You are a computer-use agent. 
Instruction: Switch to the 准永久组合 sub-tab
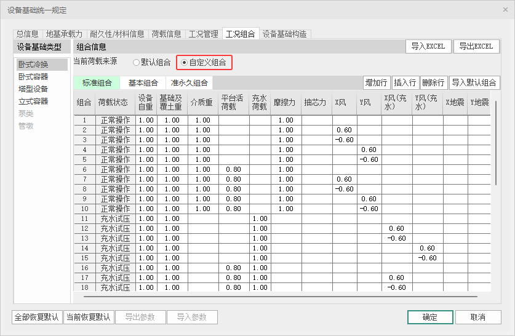[189, 83]
